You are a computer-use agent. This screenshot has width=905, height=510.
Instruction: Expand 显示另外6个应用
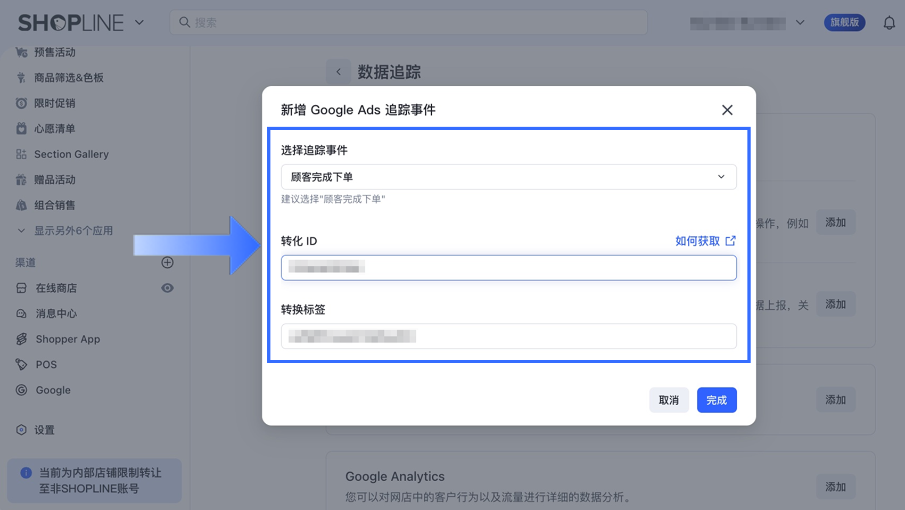(73, 231)
